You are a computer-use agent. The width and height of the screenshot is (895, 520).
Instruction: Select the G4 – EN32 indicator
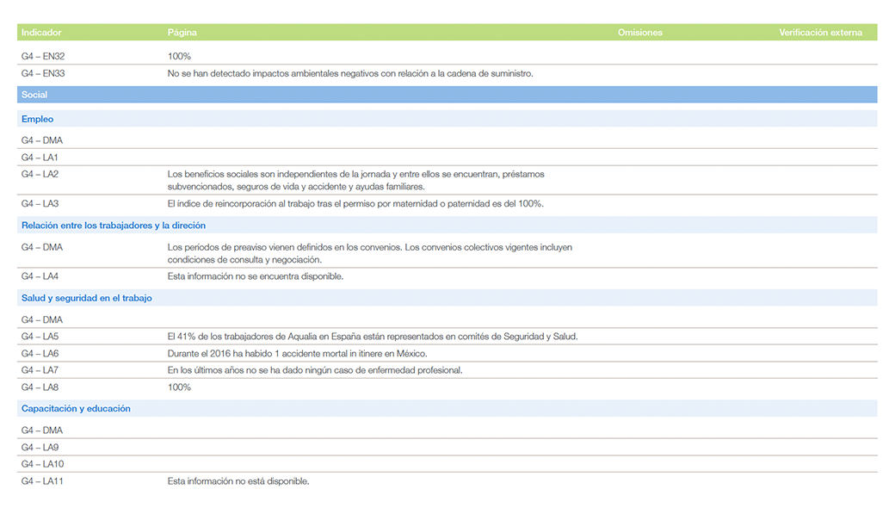(x=43, y=57)
